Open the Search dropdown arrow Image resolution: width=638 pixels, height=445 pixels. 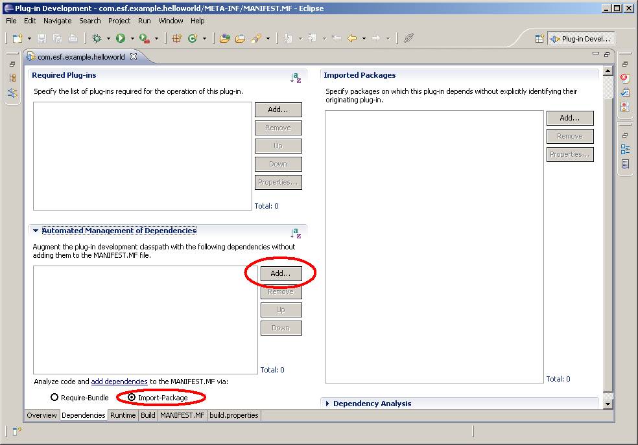pyautogui.click(x=268, y=39)
